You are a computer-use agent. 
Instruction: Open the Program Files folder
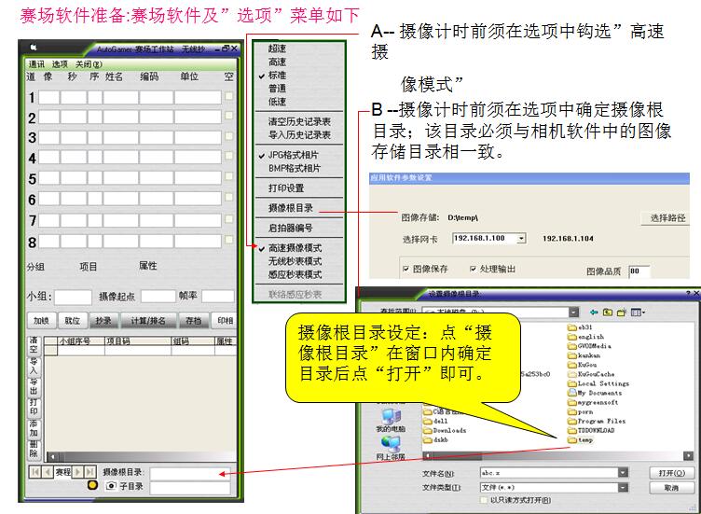(x=597, y=422)
